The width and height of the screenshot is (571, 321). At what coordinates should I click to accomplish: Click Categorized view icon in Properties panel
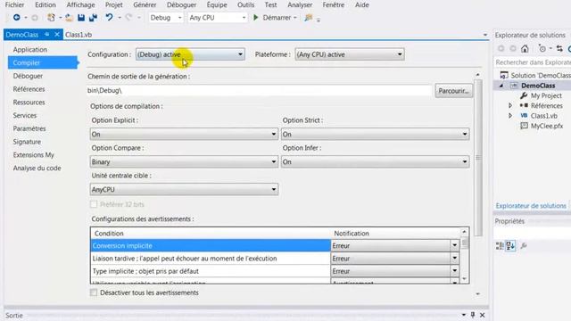(500, 246)
